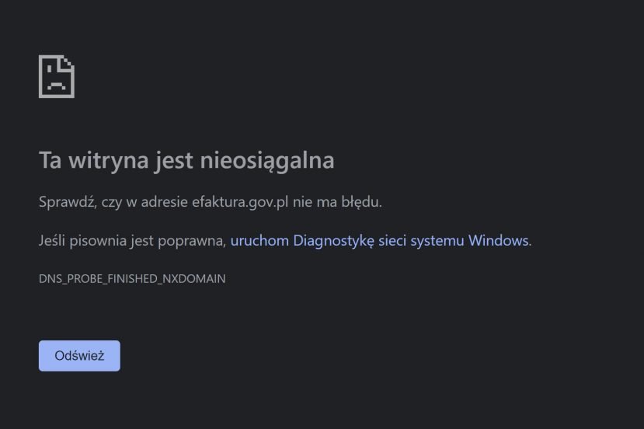Click the words sieci systemu in the link
This screenshot has height=429, width=644.
pos(421,240)
